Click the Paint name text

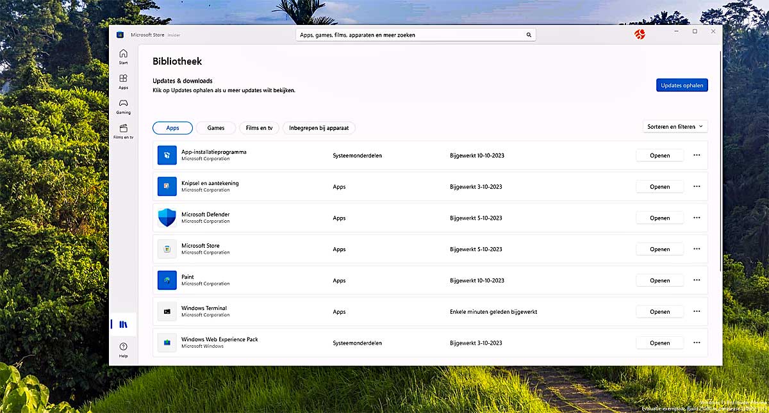coord(188,277)
